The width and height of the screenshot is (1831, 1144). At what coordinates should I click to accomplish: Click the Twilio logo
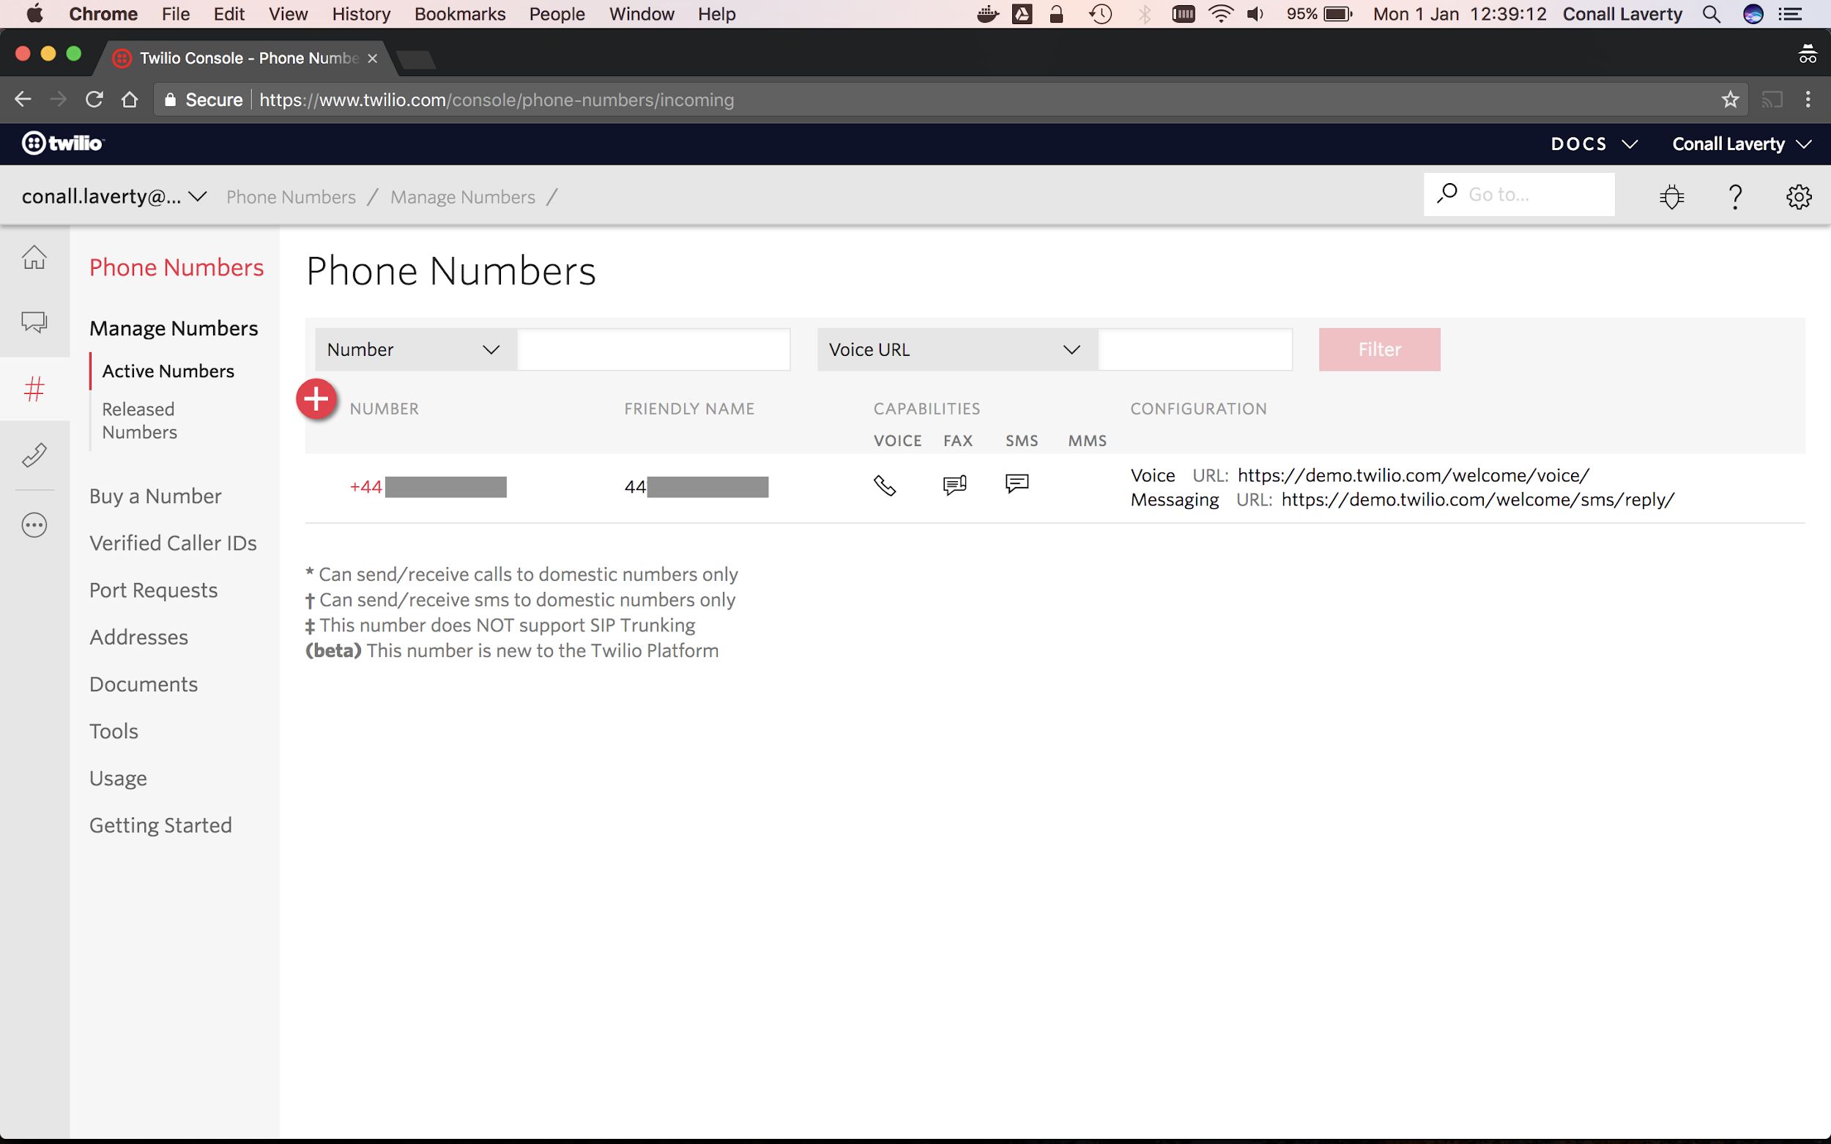coord(63,143)
